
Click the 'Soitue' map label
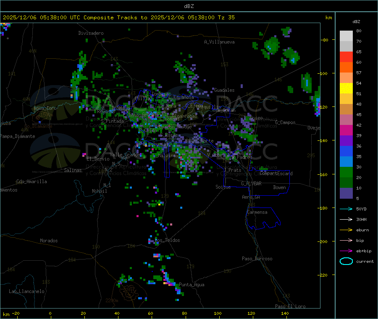[223, 187]
